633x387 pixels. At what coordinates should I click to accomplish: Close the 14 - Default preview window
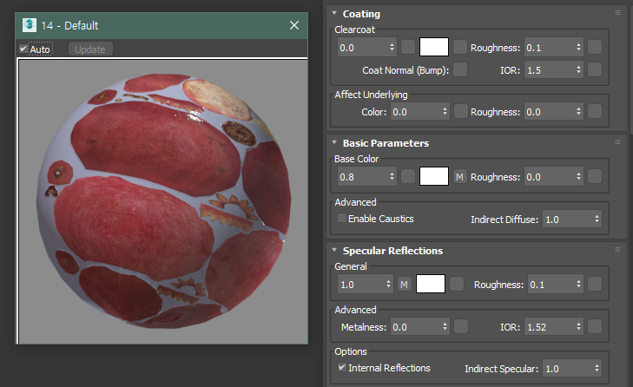tap(293, 25)
